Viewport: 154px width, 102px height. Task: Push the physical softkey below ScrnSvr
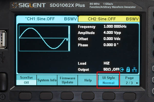click(25, 96)
